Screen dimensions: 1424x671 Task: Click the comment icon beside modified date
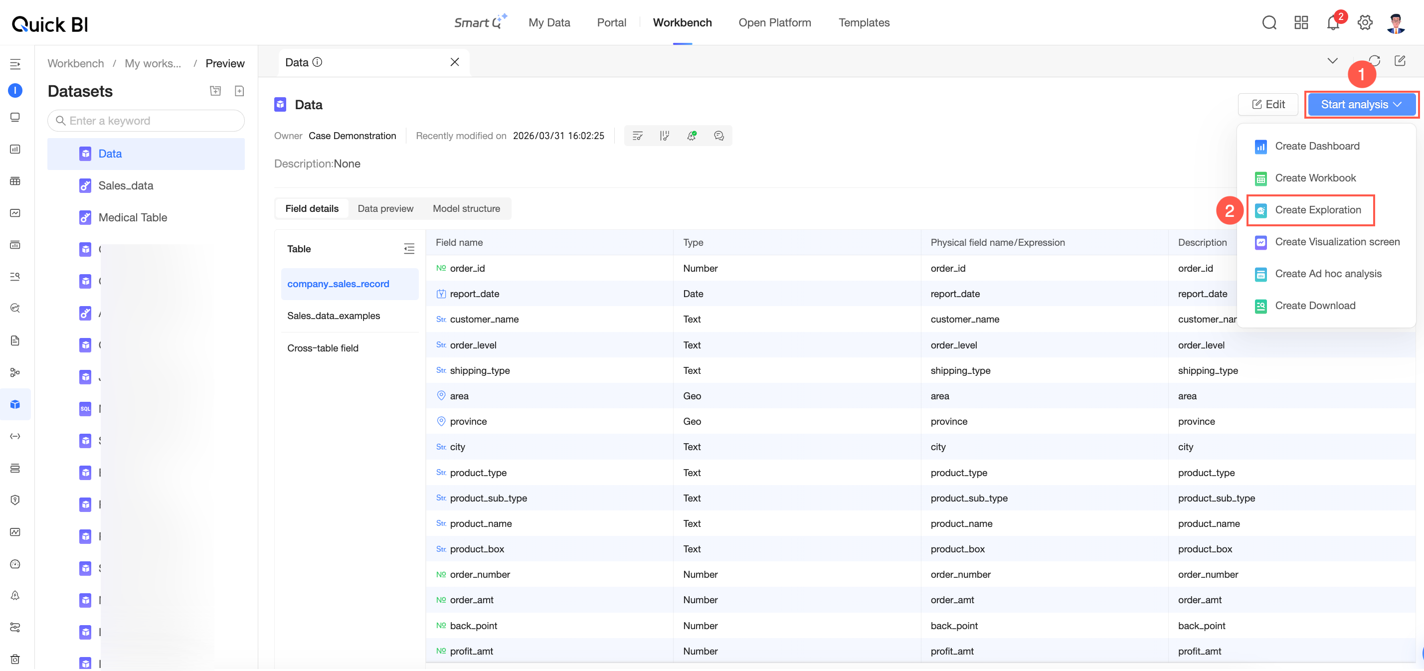[718, 136]
